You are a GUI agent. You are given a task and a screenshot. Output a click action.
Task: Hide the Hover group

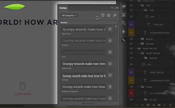pyautogui.click(x=131, y=87)
